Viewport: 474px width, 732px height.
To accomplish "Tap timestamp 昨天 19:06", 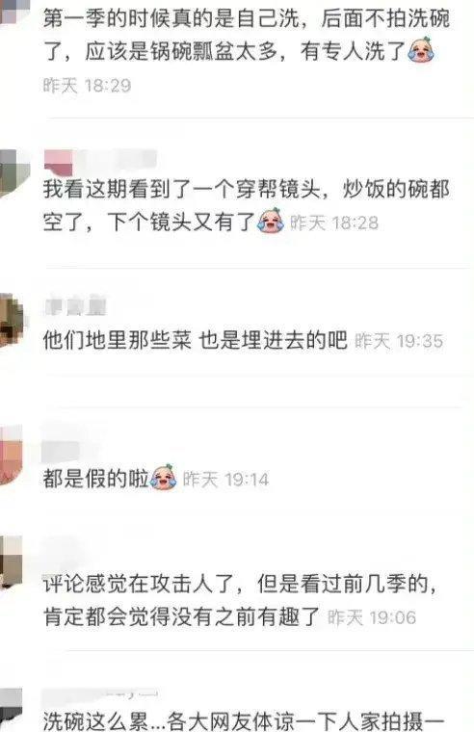I will [x=372, y=617].
